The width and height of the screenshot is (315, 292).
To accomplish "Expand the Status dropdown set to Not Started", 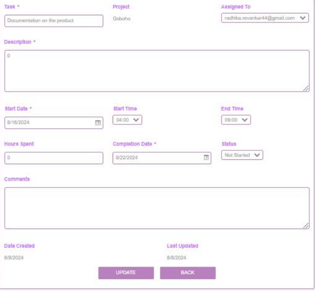I will pos(242,155).
